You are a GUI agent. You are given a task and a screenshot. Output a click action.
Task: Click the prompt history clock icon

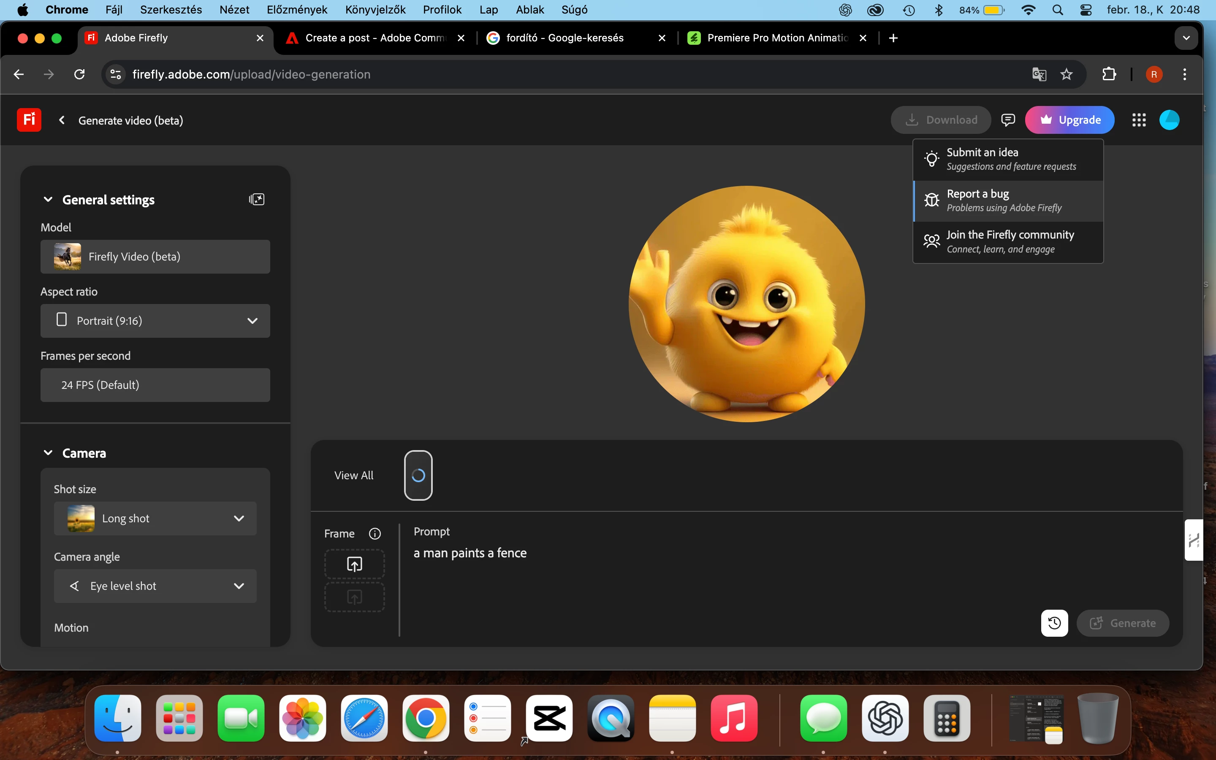[1054, 623]
